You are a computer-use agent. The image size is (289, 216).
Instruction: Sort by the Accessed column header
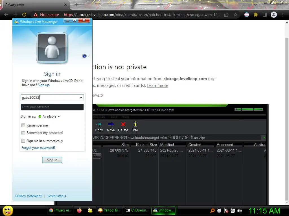[x=229, y=145]
